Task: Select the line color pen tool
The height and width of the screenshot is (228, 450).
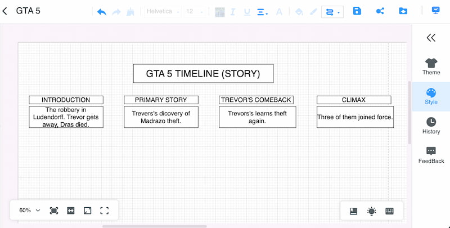Action: [313, 12]
